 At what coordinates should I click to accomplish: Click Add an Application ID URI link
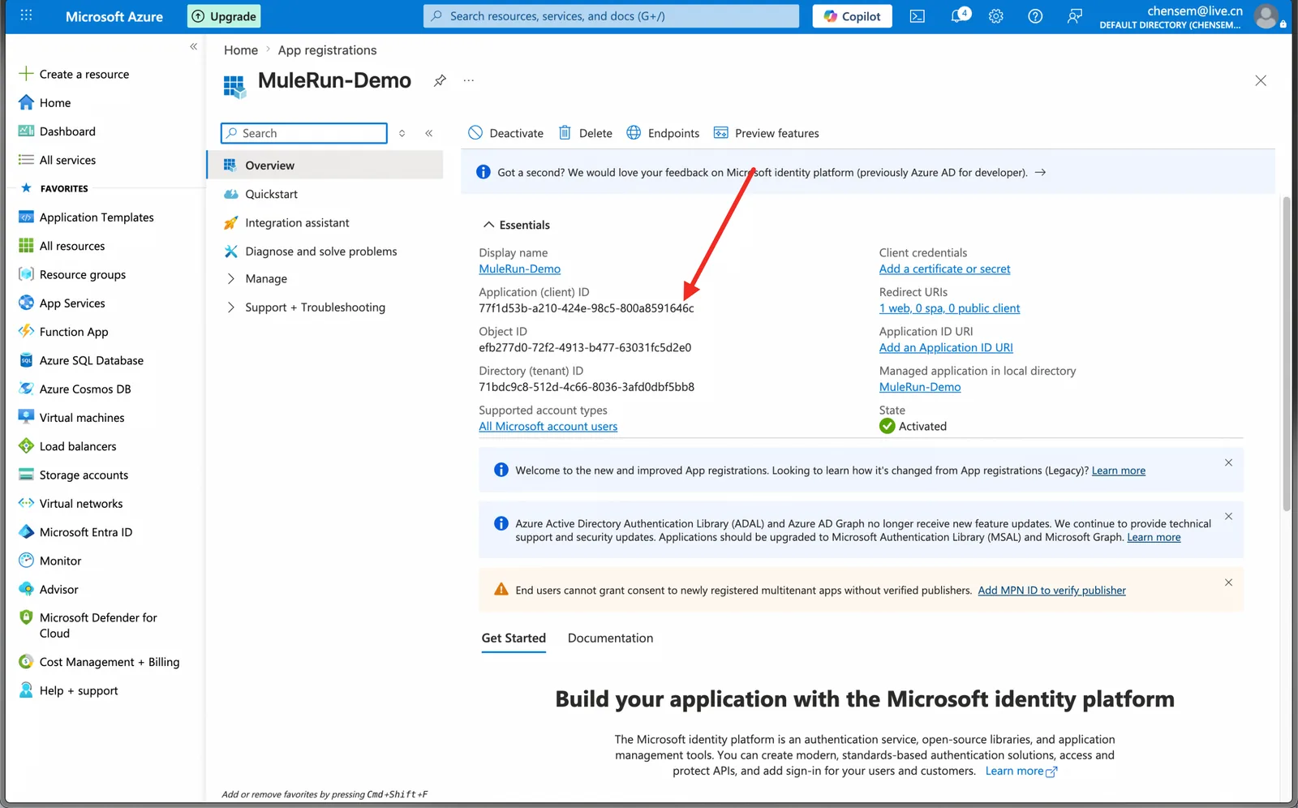point(946,347)
